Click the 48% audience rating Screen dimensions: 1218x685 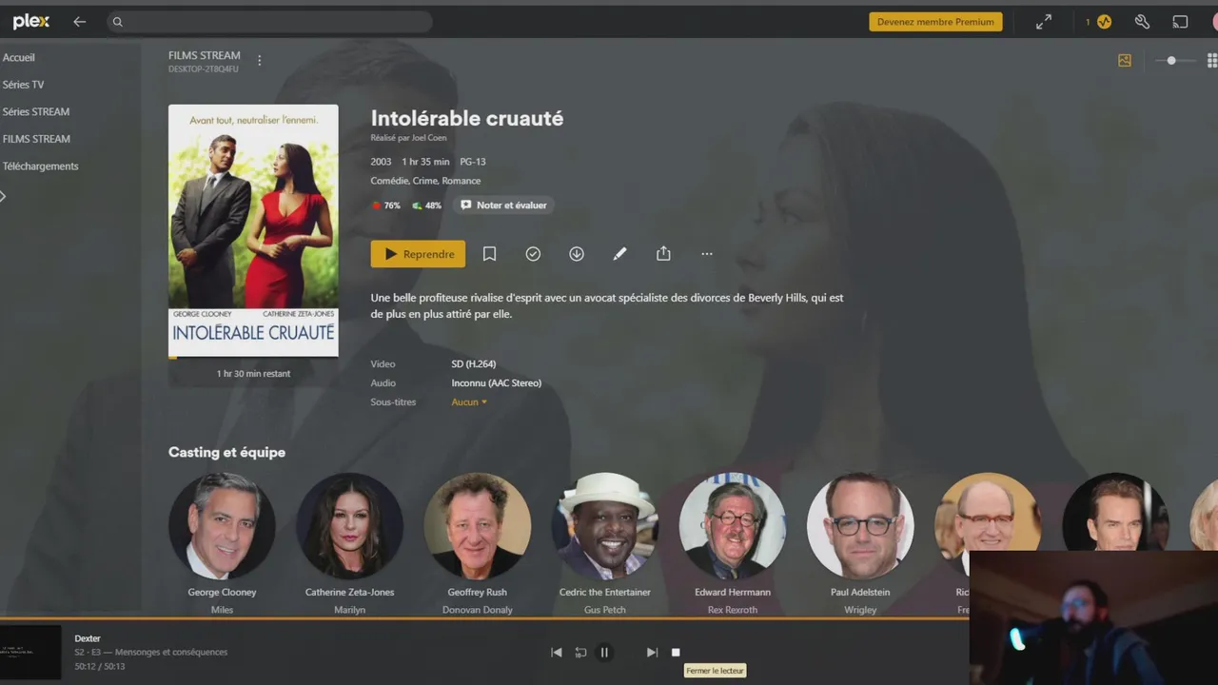tap(427, 205)
